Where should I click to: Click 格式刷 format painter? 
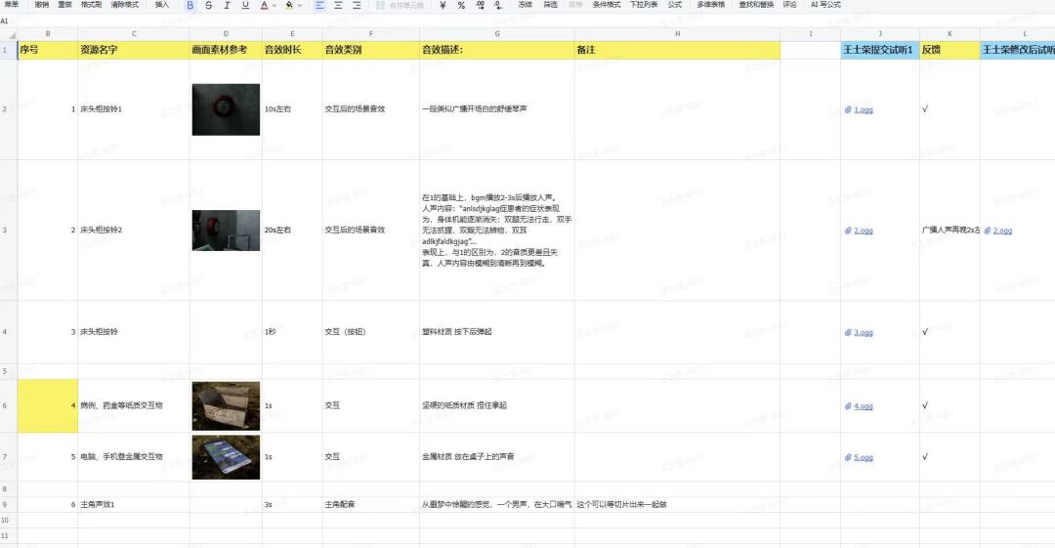(92, 5)
